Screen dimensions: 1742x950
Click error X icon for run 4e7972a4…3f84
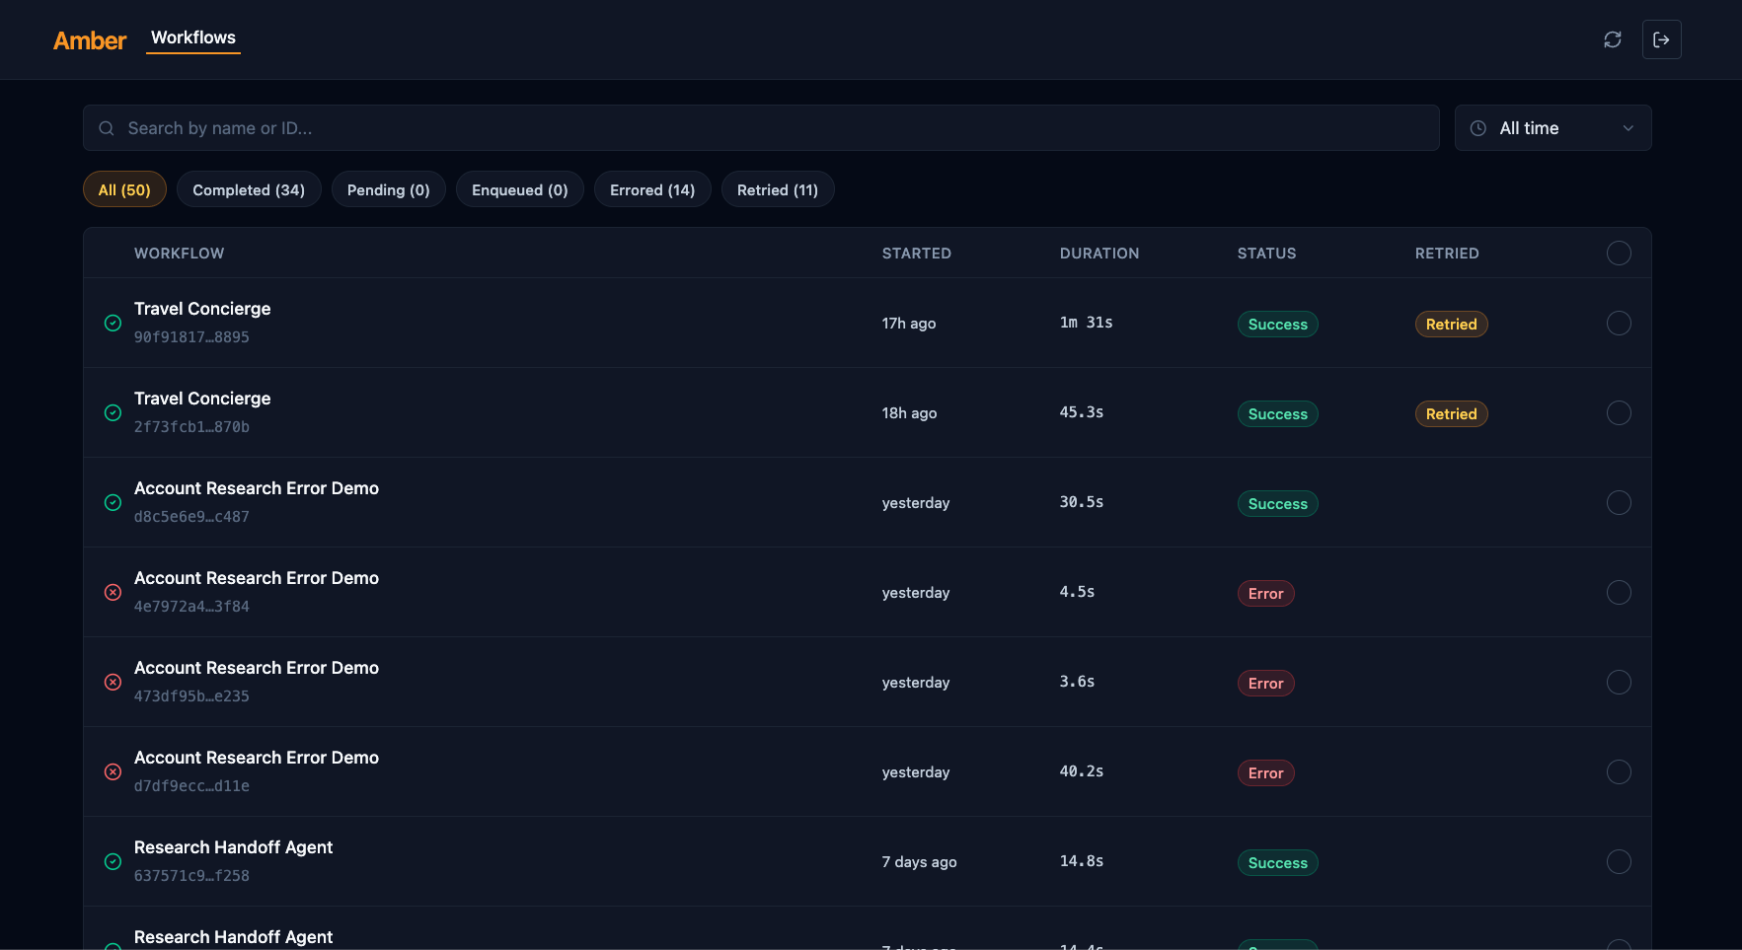point(114,592)
